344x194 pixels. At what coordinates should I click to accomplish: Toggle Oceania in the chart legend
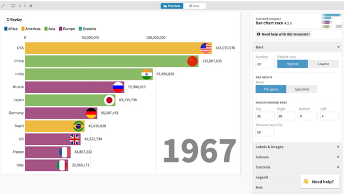88,29
